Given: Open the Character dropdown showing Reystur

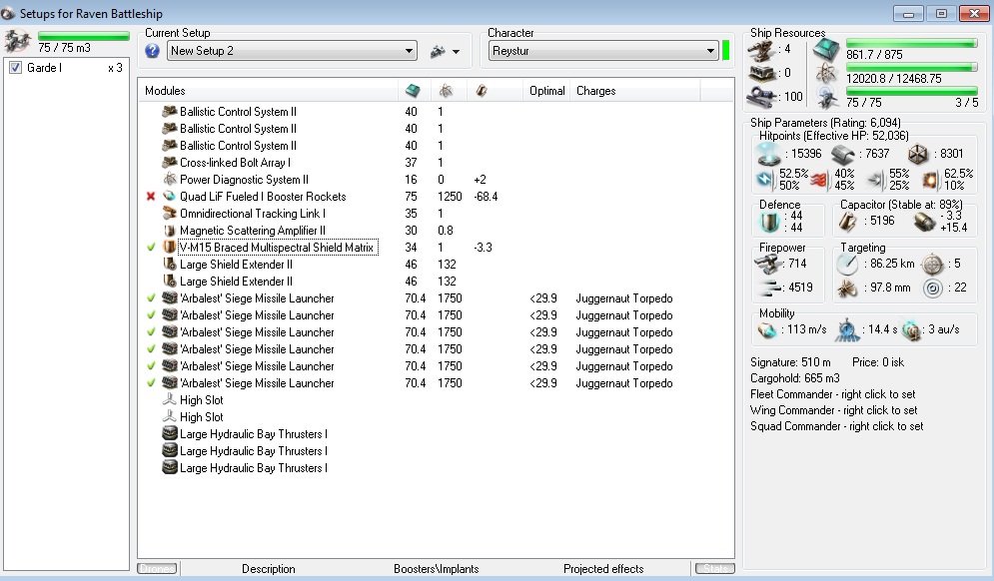Looking at the screenshot, I should click(603, 51).
